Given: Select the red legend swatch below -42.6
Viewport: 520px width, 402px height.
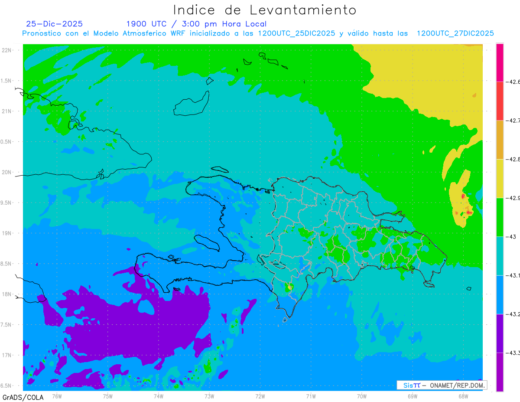Looking at the screenshot, I should coord(500,101).
